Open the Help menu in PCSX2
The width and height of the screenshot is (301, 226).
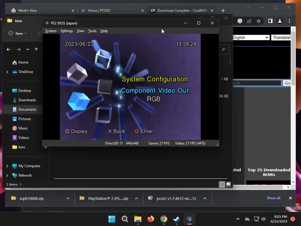coord(104,31)
